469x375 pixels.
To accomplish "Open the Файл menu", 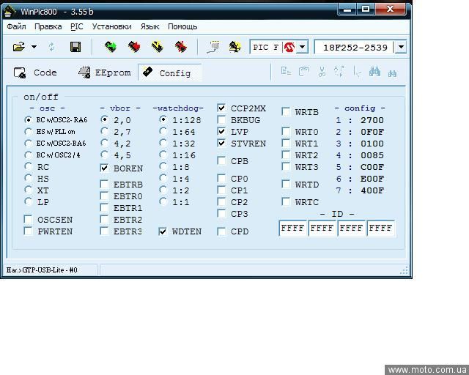I will tap(16, 26).
